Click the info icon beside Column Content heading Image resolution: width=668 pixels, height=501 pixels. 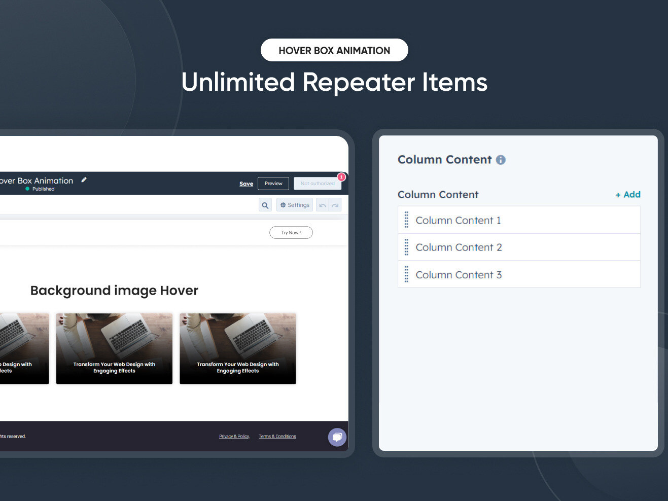501,160
